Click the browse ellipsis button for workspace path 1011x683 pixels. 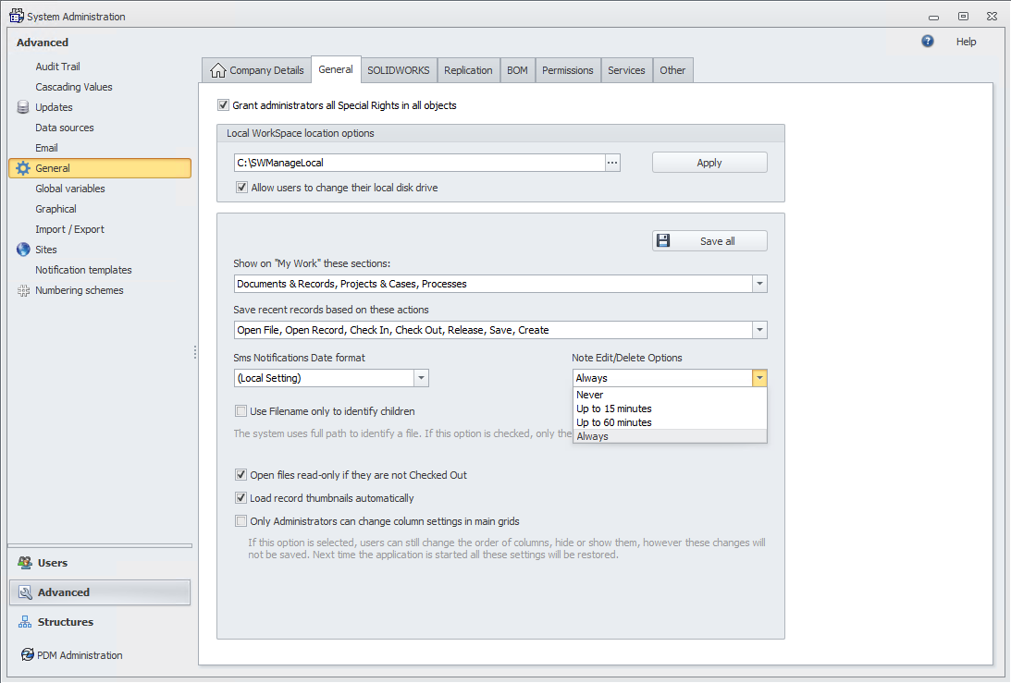point(611,163)
